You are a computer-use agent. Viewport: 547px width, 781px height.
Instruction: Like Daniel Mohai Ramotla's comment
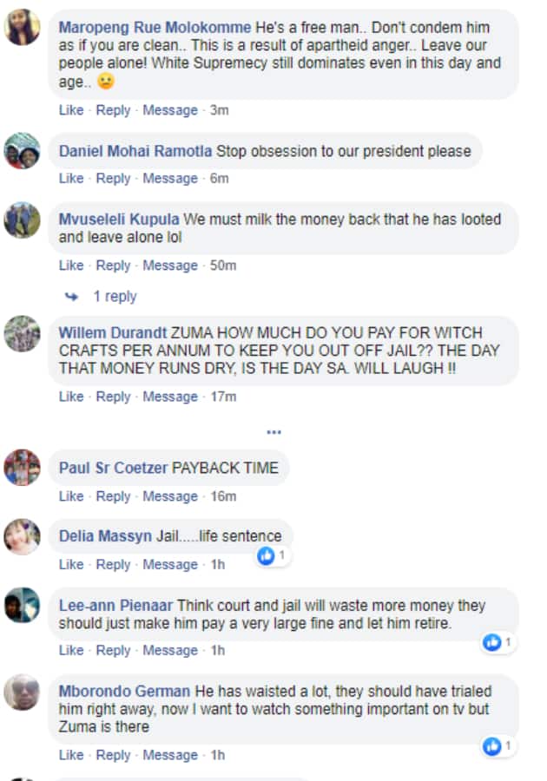pyautogui.click(x=71, y=178)
